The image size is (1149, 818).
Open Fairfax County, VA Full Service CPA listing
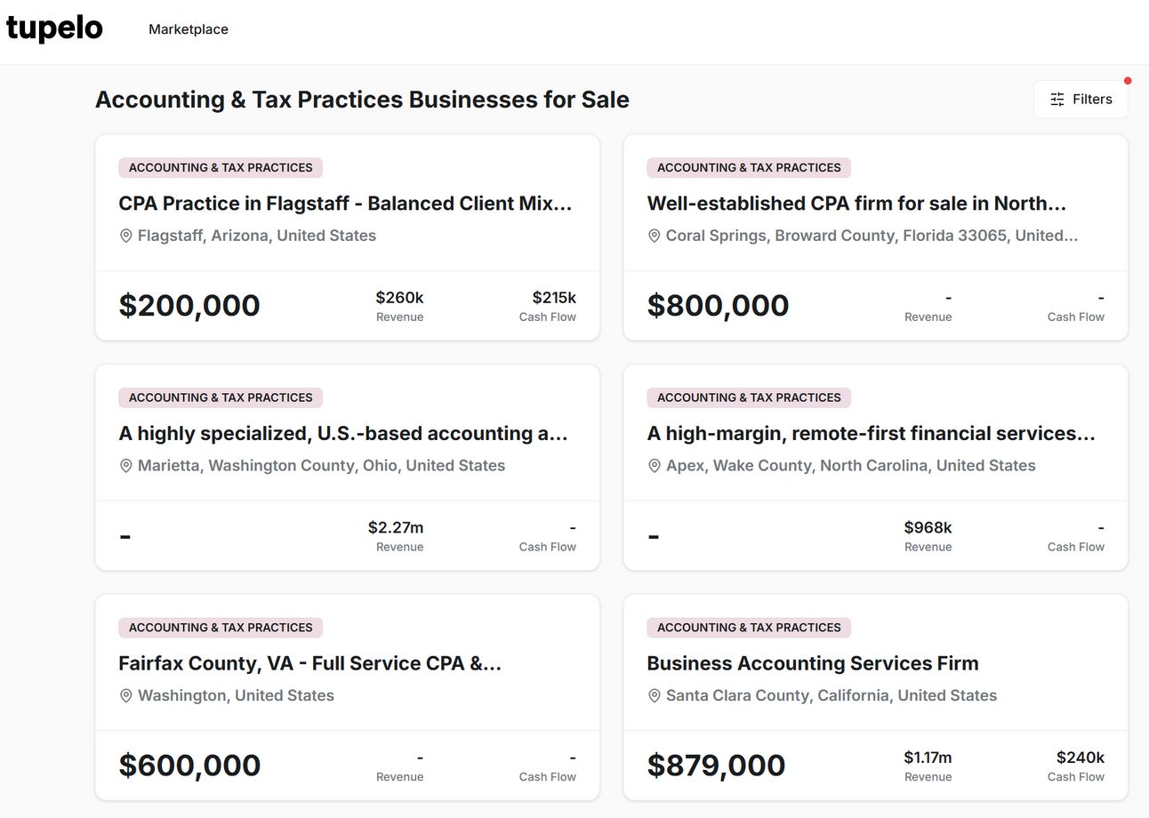tap(310, 663)
